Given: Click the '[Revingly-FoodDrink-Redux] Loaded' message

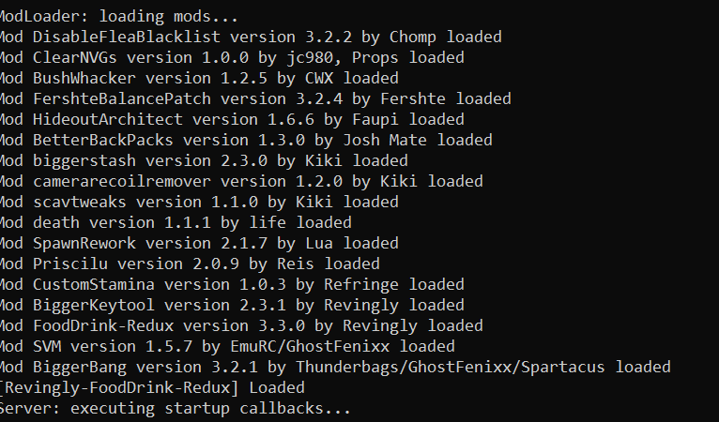Looking at the screenshot, I should click(152, 387).
